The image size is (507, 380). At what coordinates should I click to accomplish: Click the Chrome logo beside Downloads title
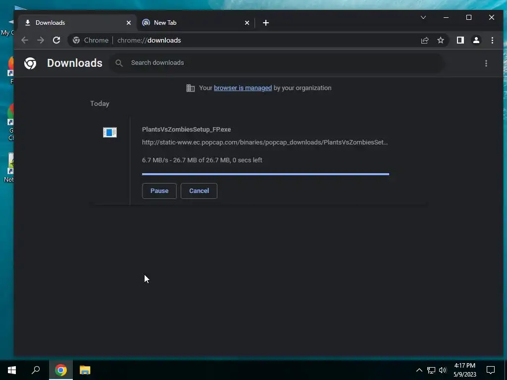30,63
